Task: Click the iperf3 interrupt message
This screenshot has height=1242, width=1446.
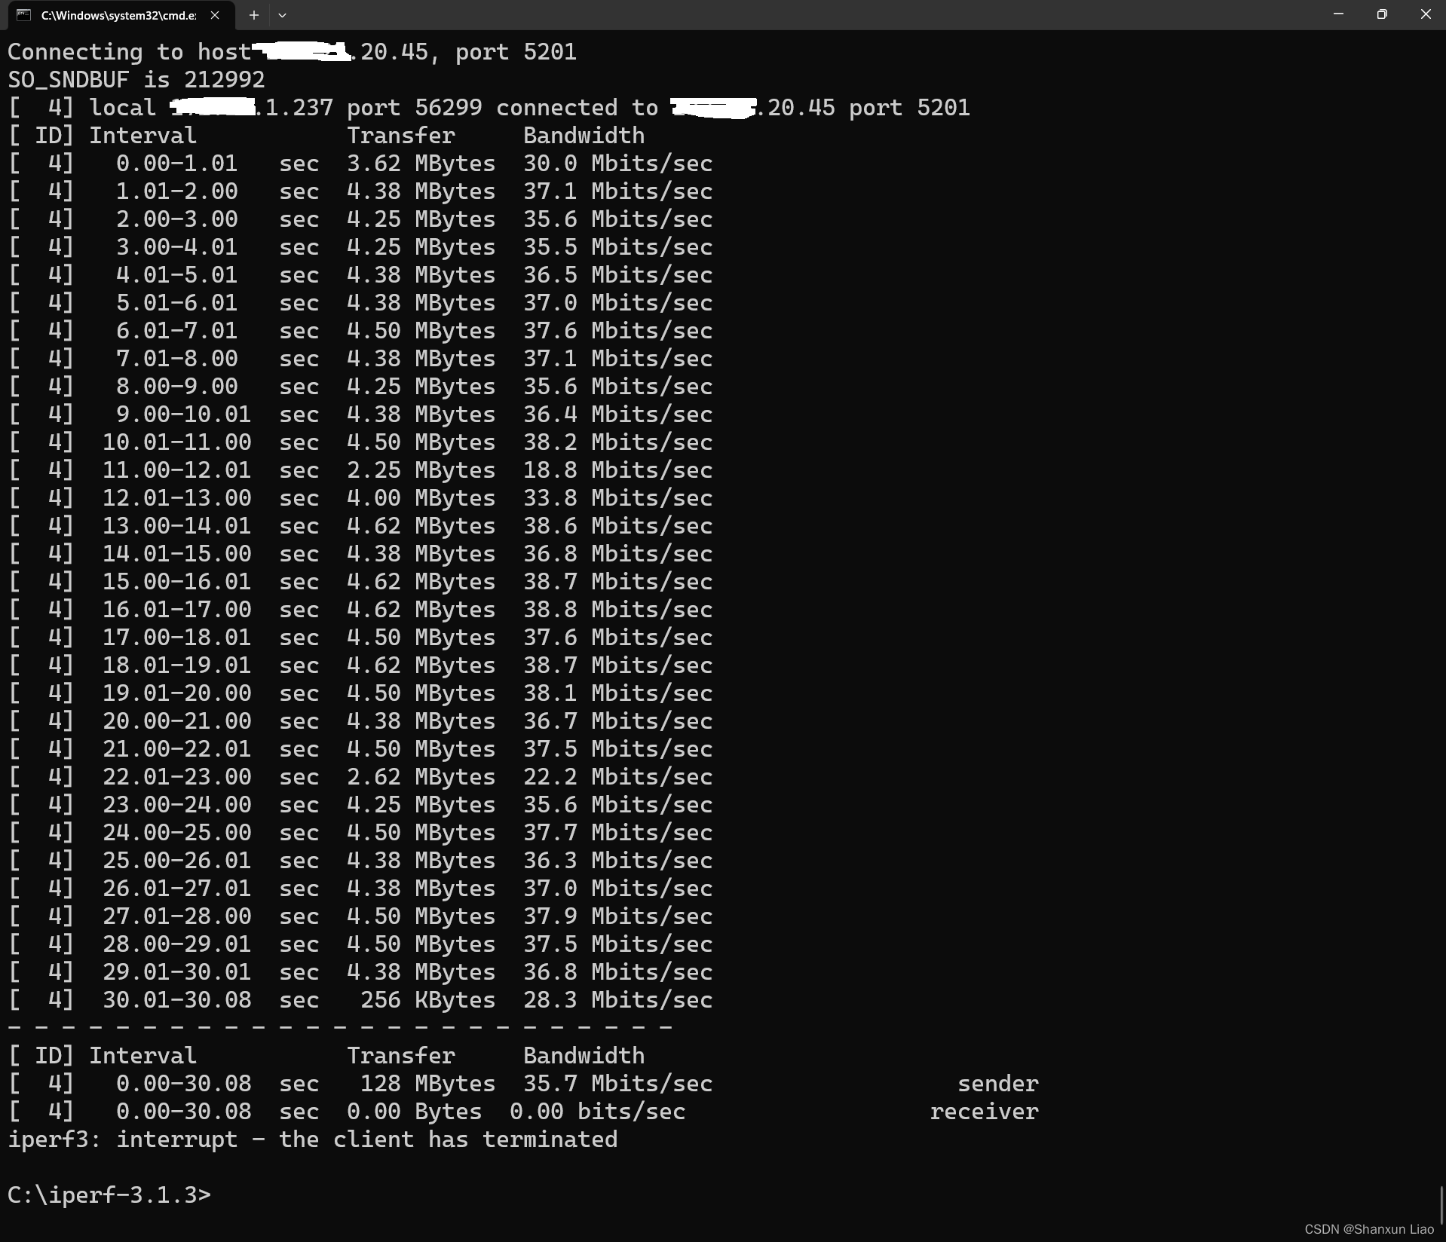Action: coord(311,1139)
